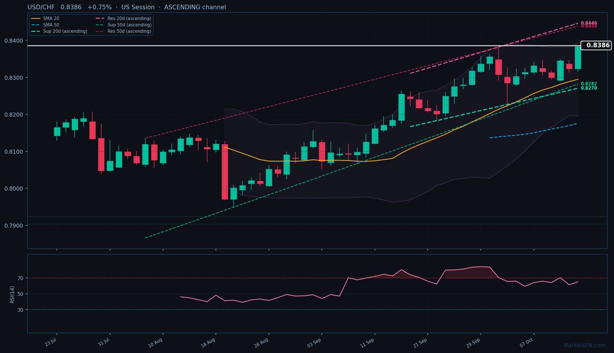This screenshot has height=353, width=614.
Task: Click the 31 Jul date label
Action: (x=104, y=342)
